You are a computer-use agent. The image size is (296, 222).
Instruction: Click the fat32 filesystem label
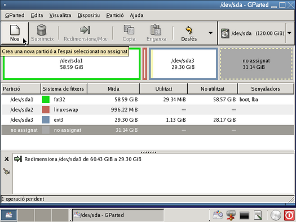pyautogui.click(x=59, y=99)
